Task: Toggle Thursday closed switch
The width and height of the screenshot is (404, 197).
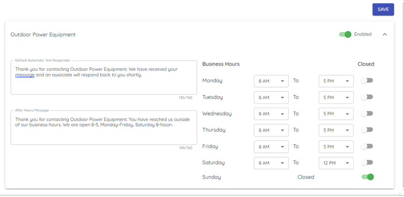Action: [367, 130]
